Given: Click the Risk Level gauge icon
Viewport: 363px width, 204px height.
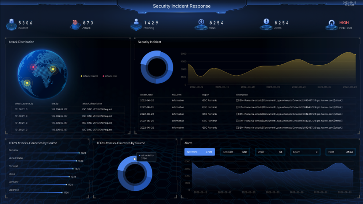Looking at the screenshot, I should [331, 25].
